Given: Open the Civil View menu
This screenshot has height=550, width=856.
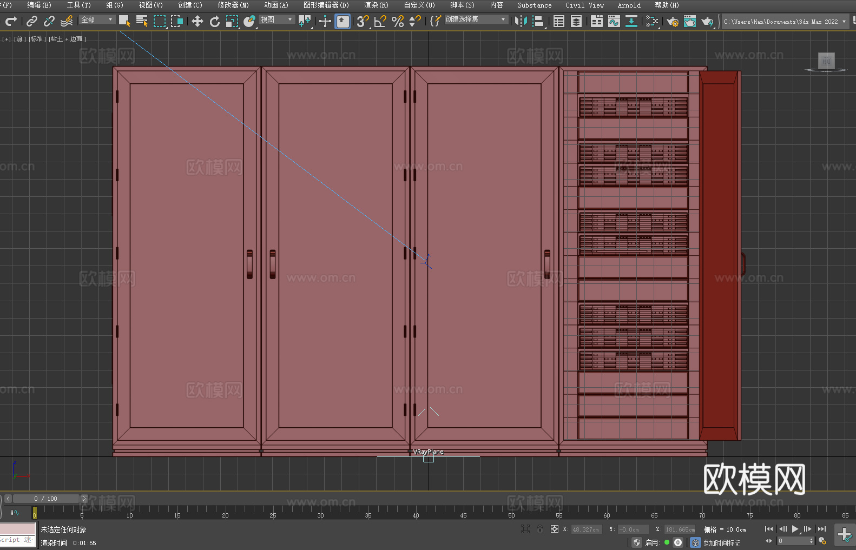Looking at the screenshot, I should [584, 5].
